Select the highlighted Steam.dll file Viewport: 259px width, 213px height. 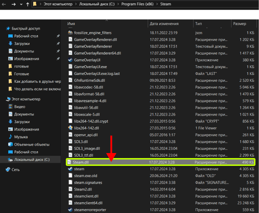[161, 162]
